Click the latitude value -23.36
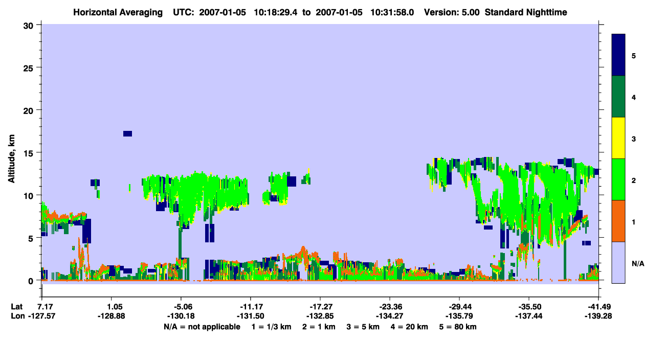The width and height of the screenshot is (665, 341). (390, 307)
